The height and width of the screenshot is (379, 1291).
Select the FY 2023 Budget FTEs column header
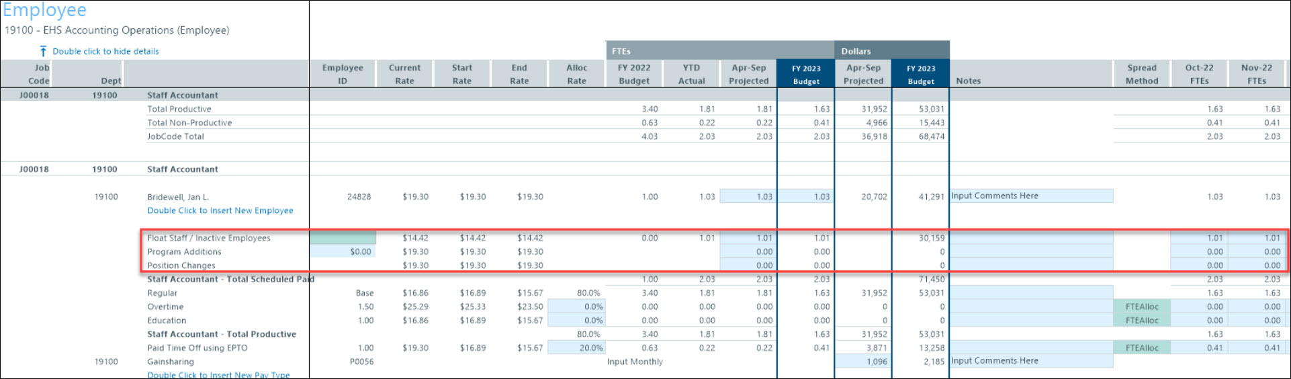(805, 74)
